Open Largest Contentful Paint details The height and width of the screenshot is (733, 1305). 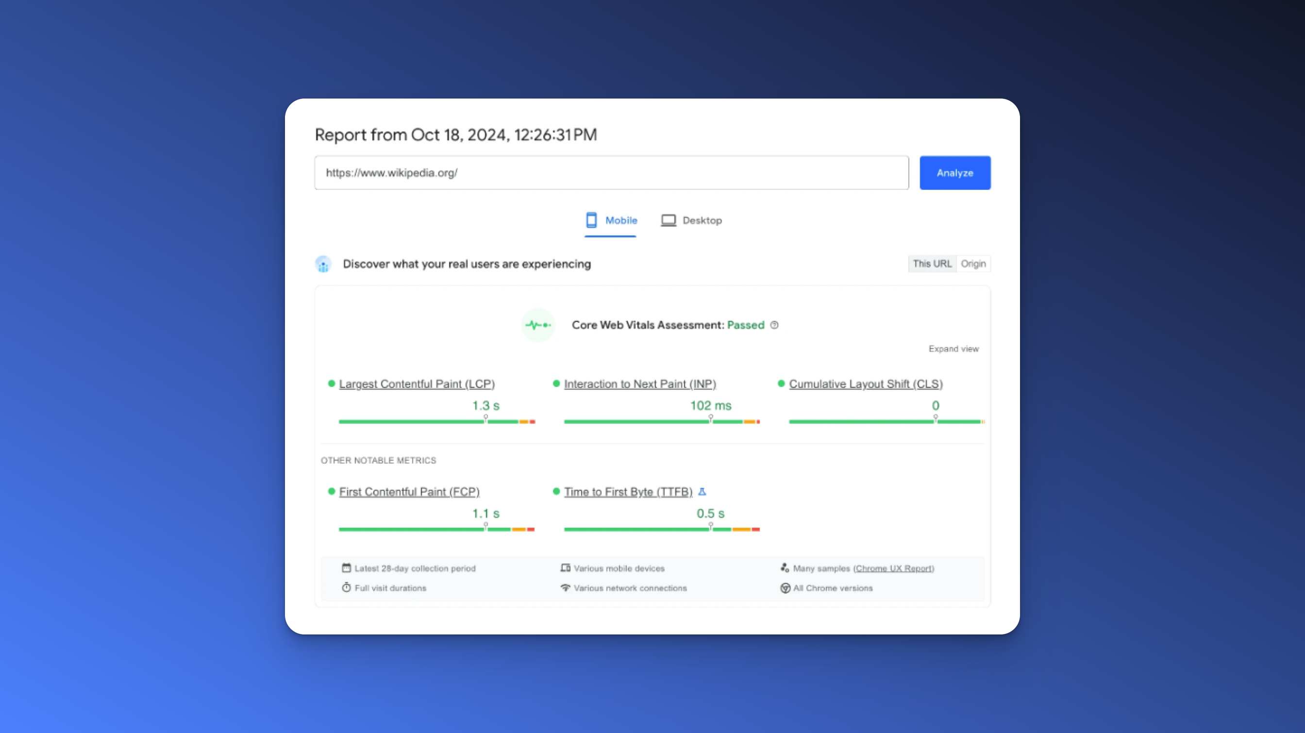417,383
